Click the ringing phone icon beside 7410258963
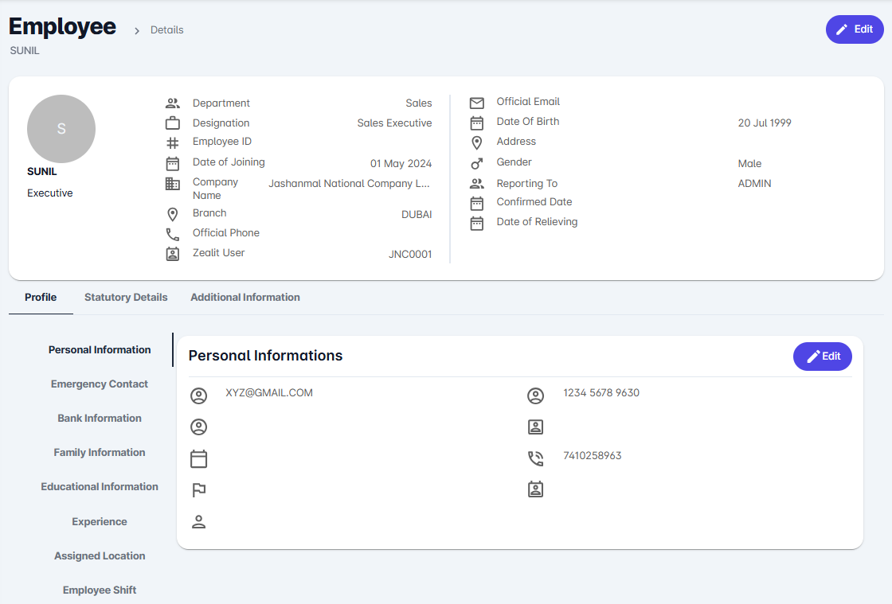This screenshot has width=892, height=604. [535, 458]
